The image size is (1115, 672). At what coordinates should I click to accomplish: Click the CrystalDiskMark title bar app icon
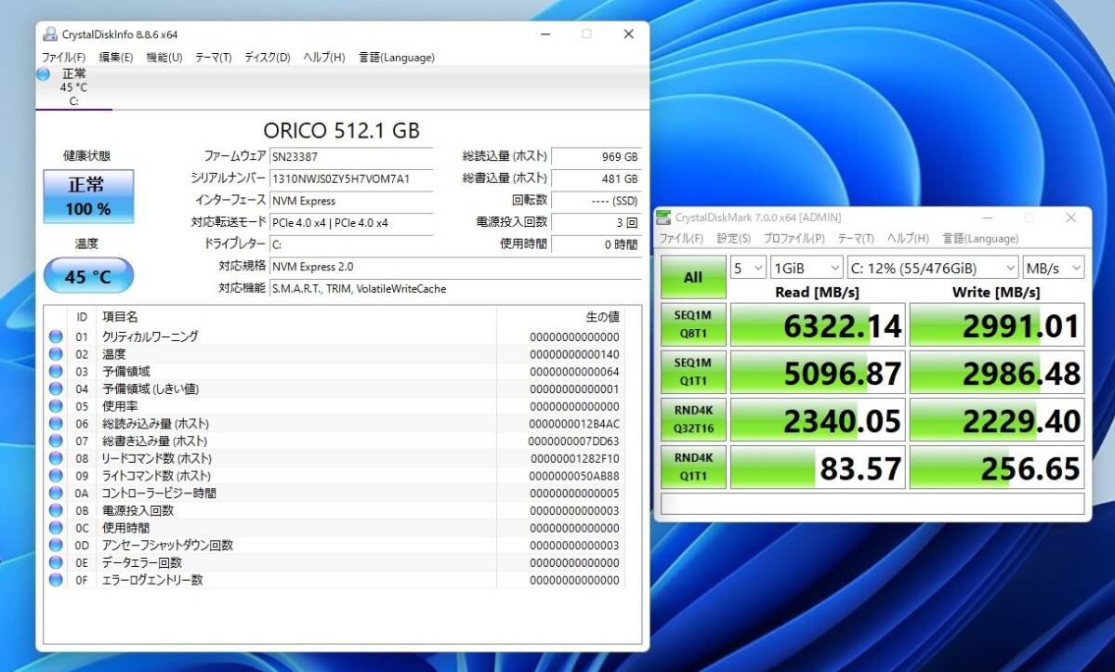(x=663, y=217)
